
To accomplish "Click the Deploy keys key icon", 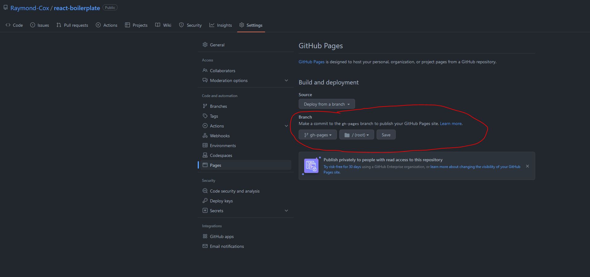I will (x=205, y=201).
